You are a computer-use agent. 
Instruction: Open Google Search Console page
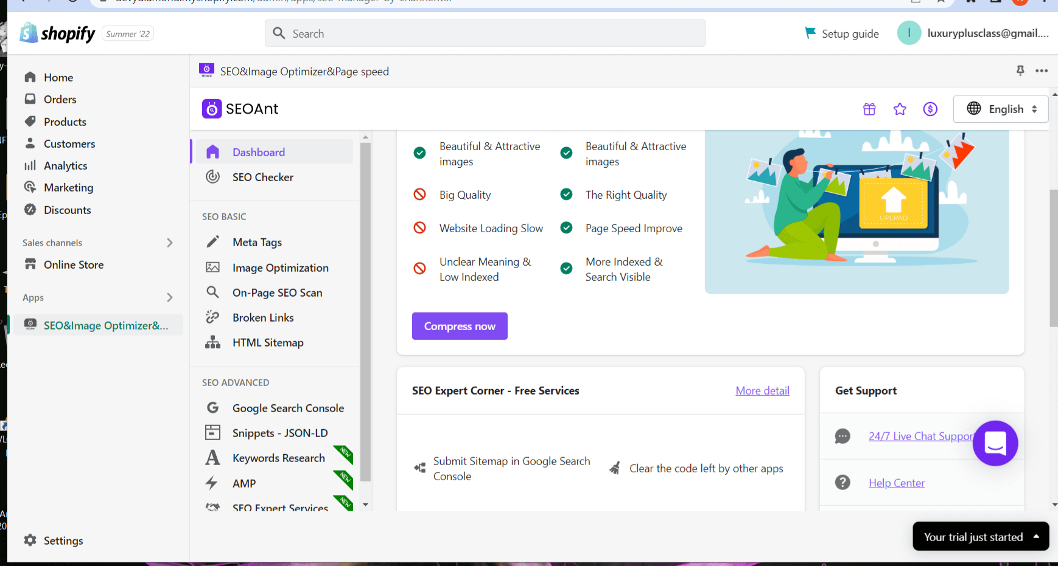pos(288,408)
